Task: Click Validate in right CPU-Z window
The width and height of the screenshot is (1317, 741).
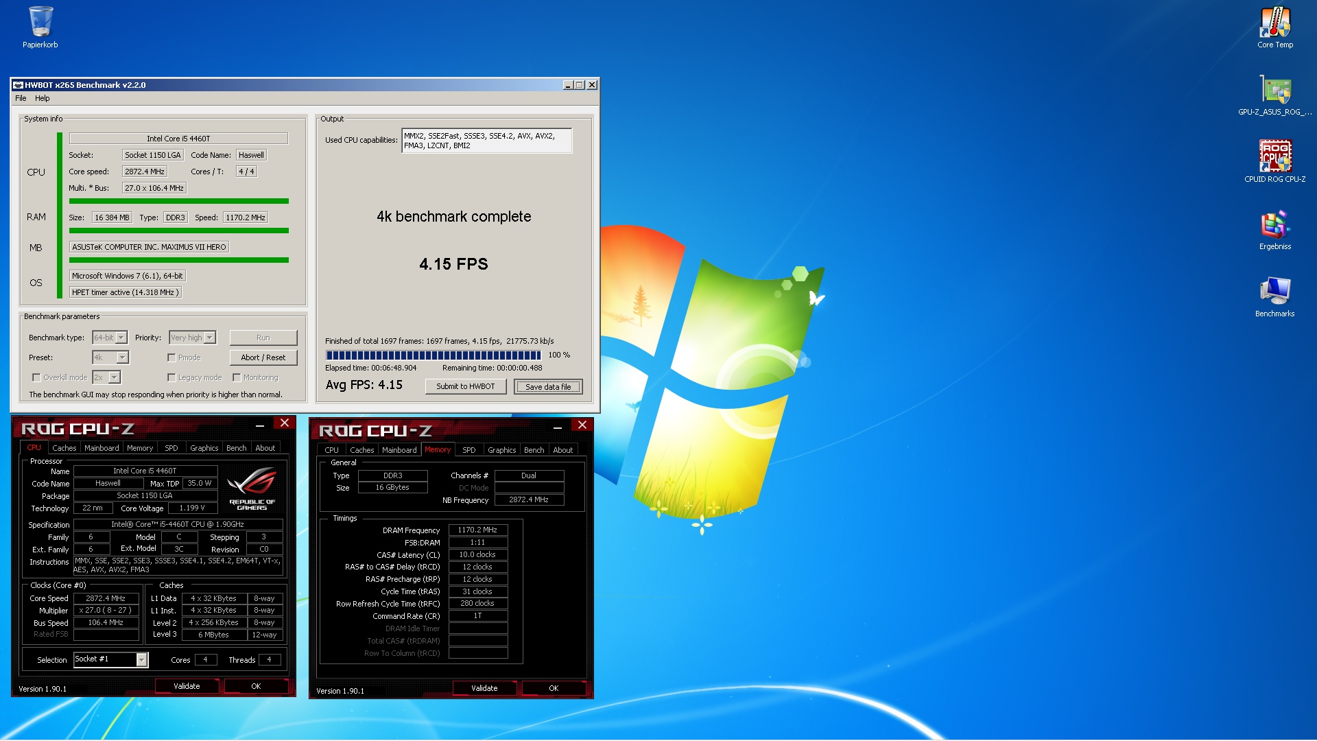Action: (484, 688)
